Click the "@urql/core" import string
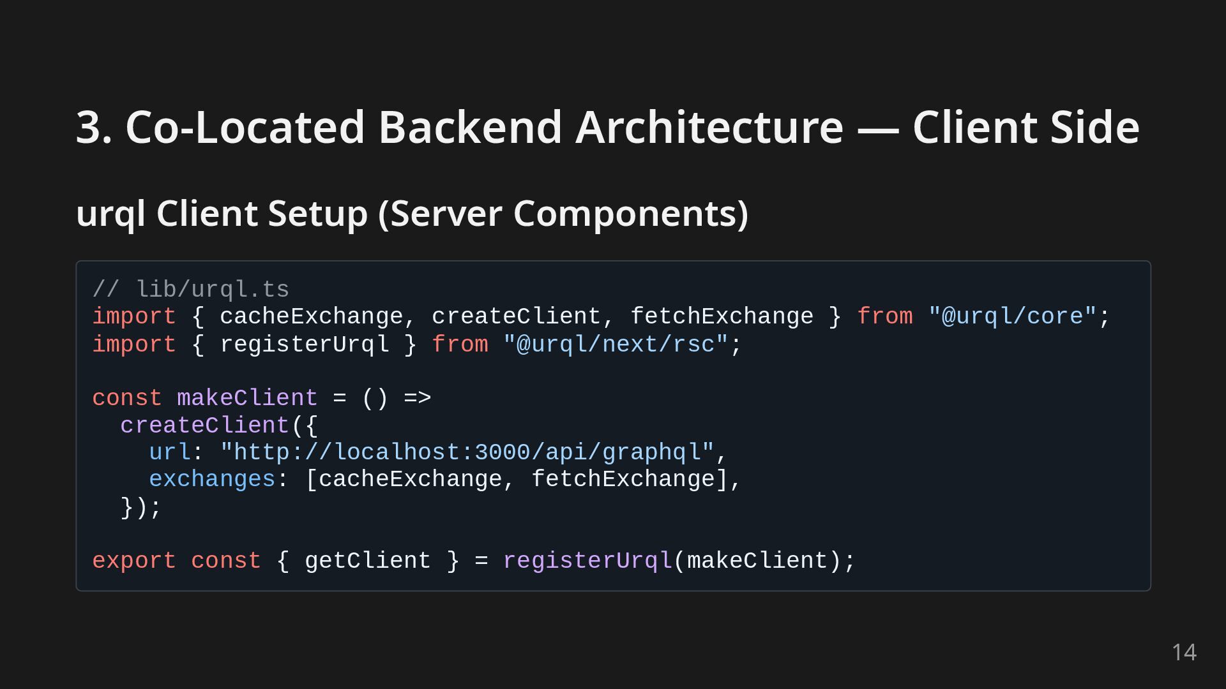 (1012, 317)
